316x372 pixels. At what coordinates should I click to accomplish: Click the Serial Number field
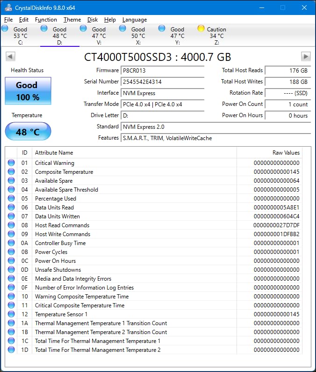(x=162, y=82)
